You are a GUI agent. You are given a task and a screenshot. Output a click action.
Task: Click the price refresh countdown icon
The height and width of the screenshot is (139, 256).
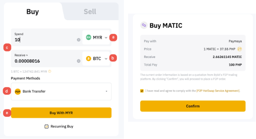[240, 49]
